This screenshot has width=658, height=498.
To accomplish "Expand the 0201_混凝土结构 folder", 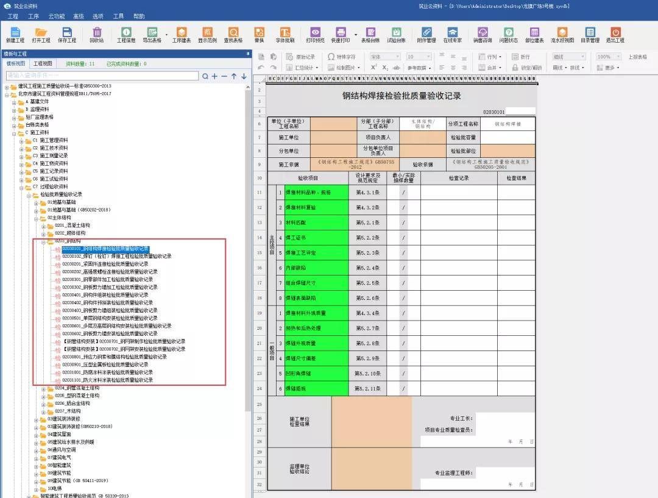I will point(43,226).
